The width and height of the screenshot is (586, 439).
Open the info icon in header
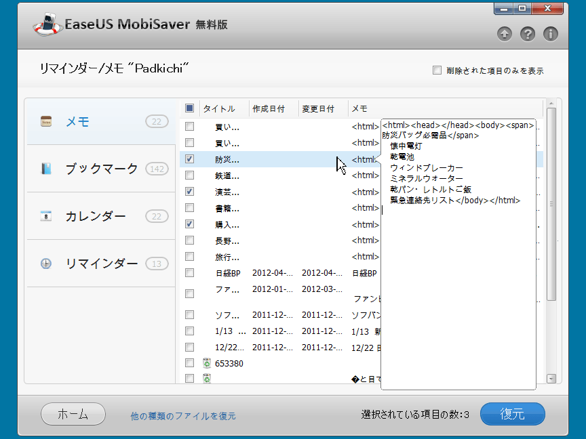click(551, 34)
